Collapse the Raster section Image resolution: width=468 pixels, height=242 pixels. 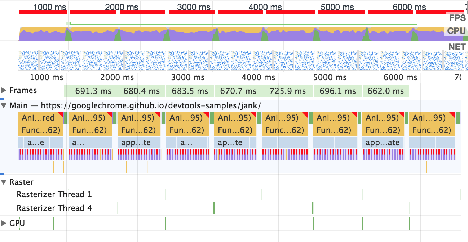coord(4,182)
